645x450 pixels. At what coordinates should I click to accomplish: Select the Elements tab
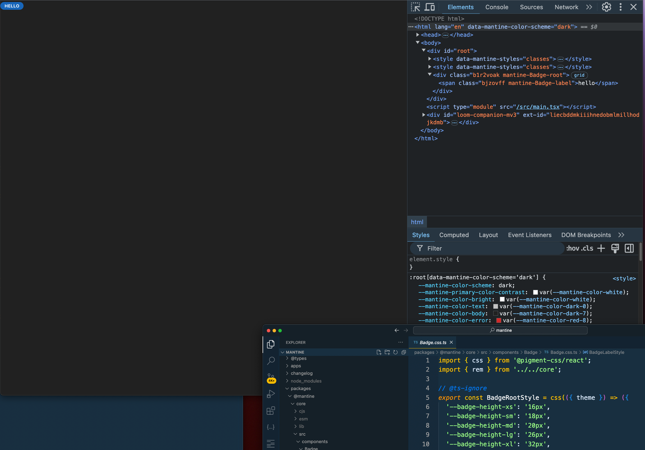click(461, 7)
